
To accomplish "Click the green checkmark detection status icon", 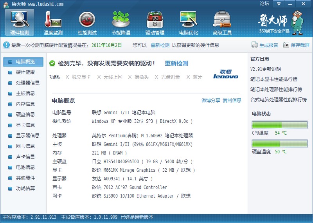I will pos(52,63).
